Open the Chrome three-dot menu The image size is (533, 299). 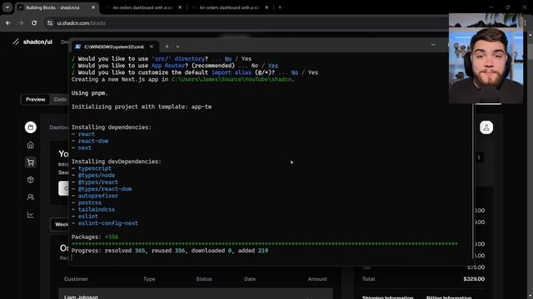[526, 23]
